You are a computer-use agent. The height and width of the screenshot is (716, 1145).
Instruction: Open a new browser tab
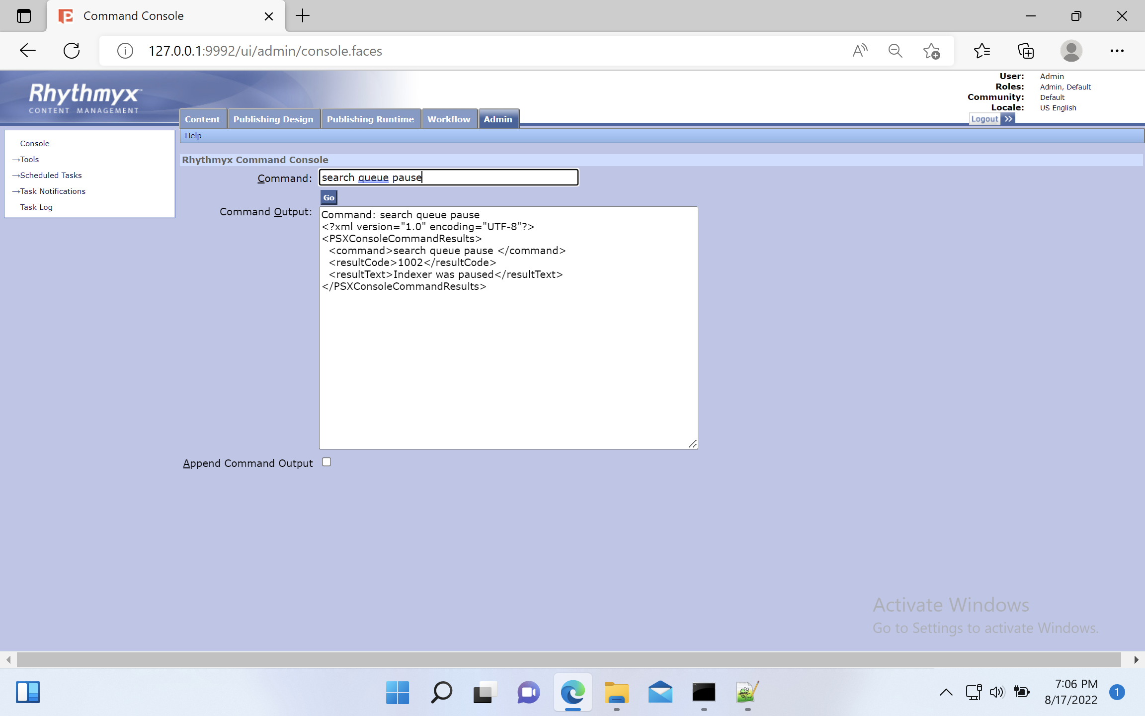coord(302,16)
